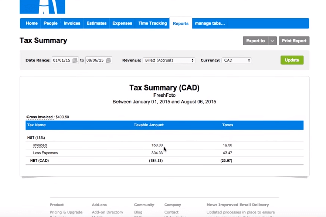Go to the Invoices tab

click(x=72, y=23)
